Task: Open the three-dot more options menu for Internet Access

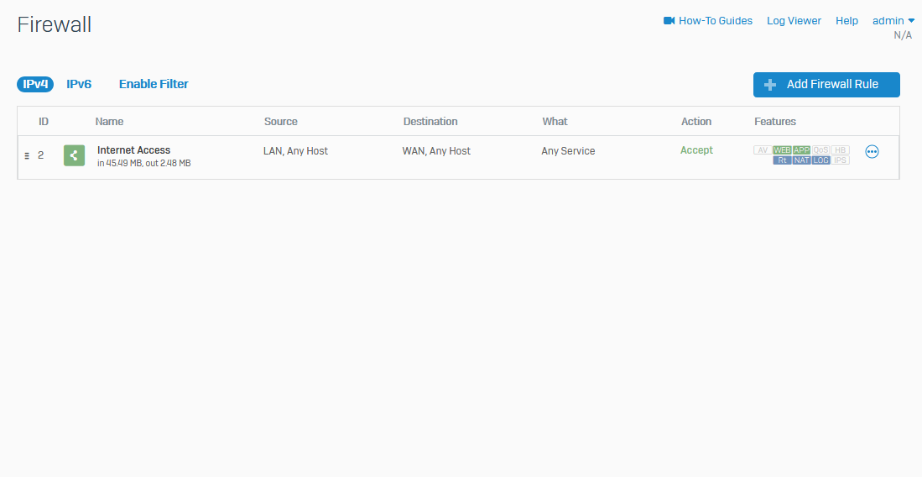Action: 872,152
